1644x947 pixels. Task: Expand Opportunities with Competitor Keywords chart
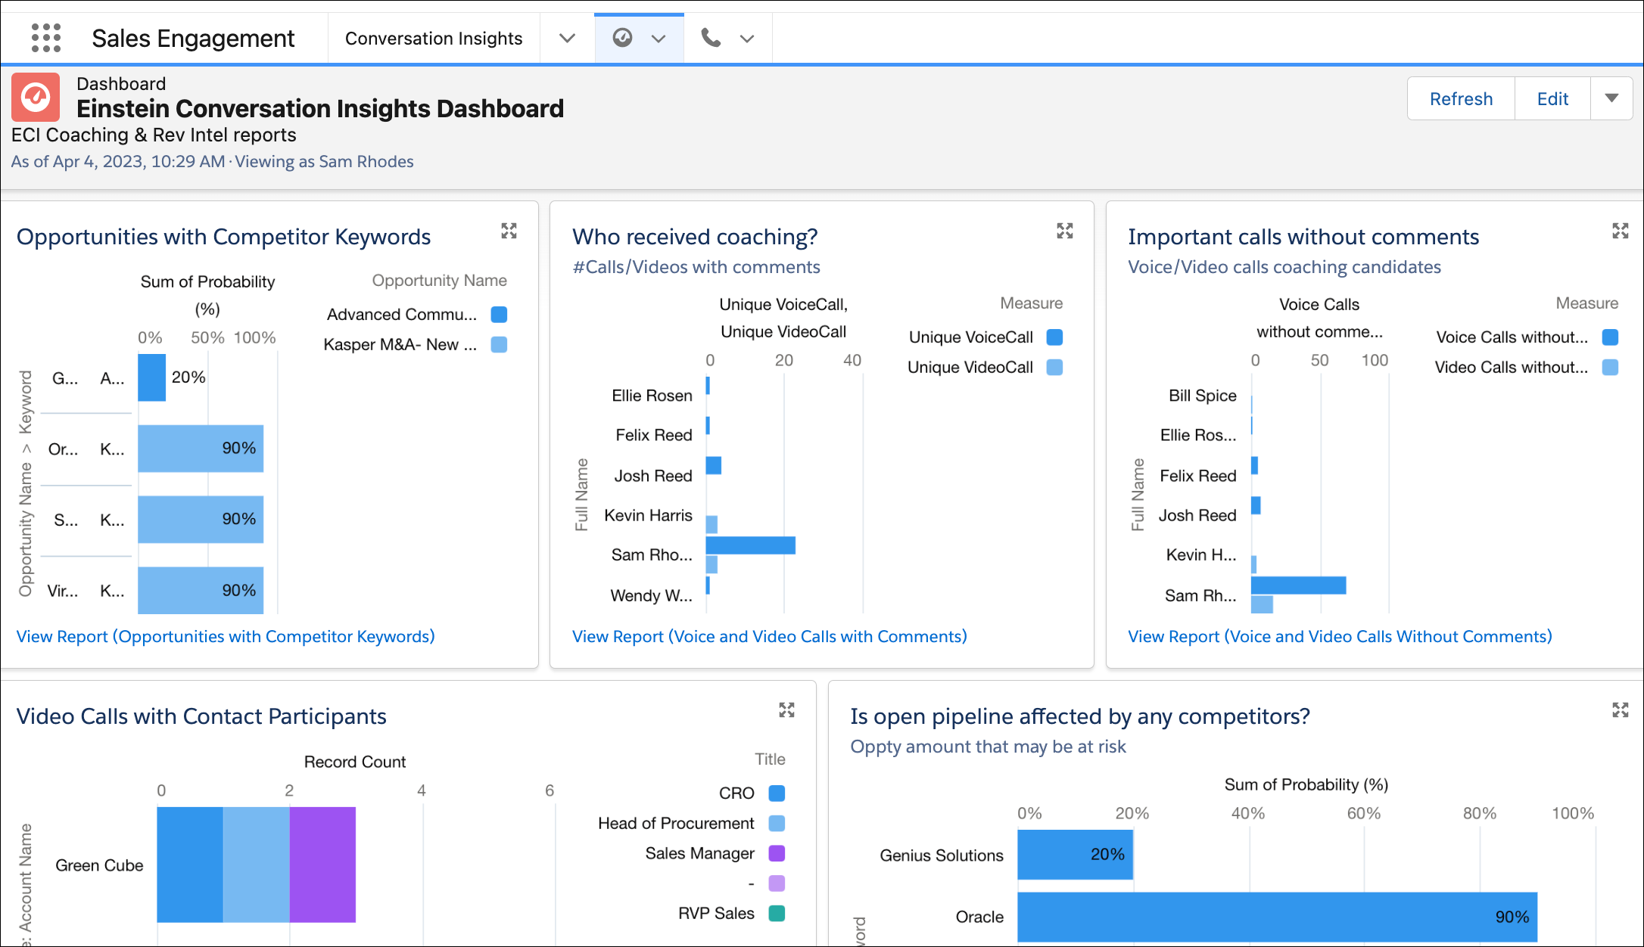pyautogui.click(x=509, y=231)
